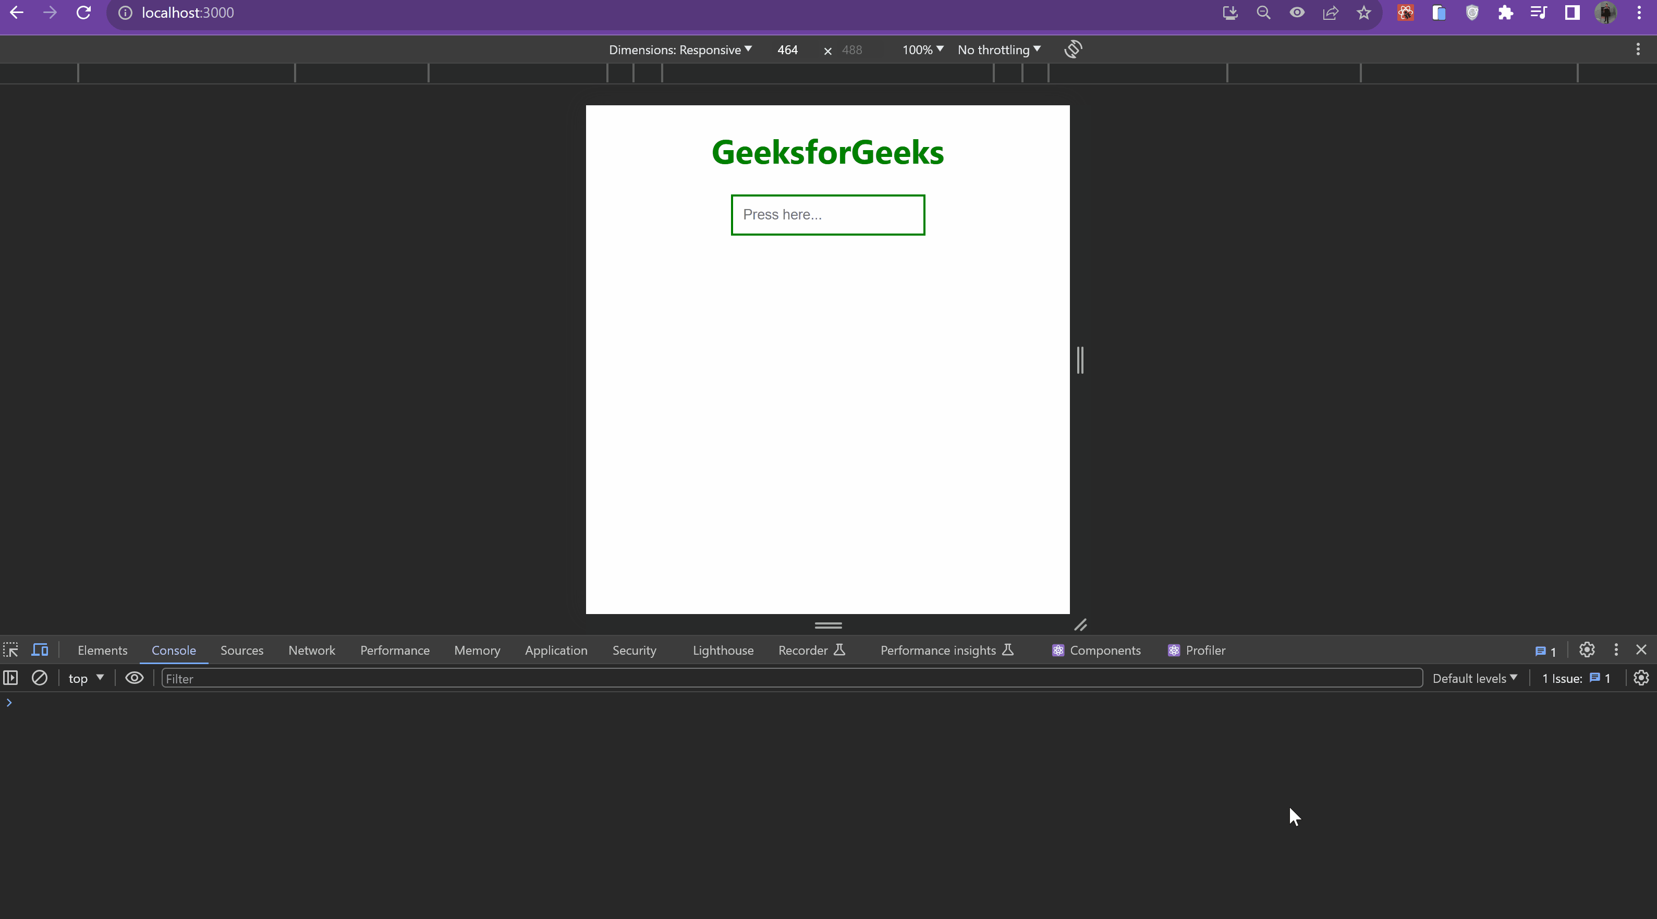Toggle the device toolbar icon
Image resolution: width=1657 pixels, height=919 pixels.
[40, 650]
